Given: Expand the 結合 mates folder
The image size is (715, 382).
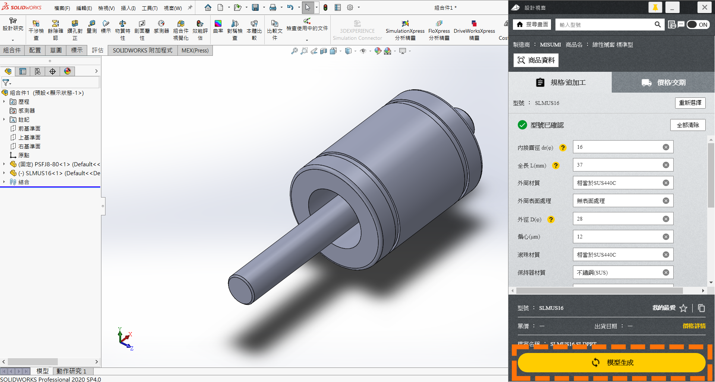Looking at the screenshot, I should click(4, 182).
